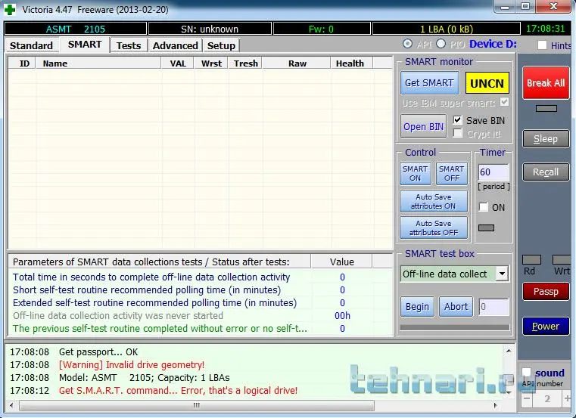Click the log's upward scroll arrow
The height and width of the screenshot is (418, 576).
[x=509, y=351]
